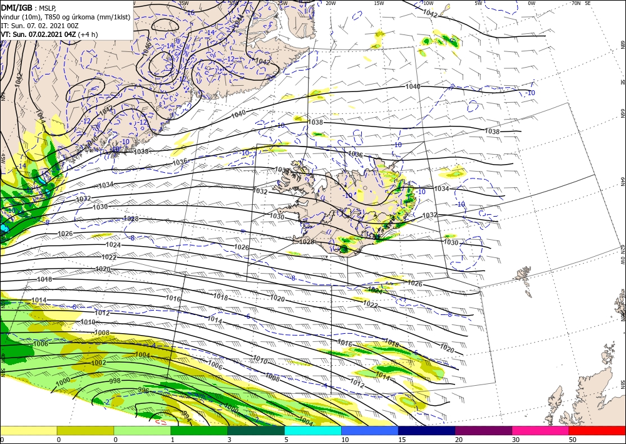626x444 pixels.
Task: Click the 1002 isobar label
Action: pos(99,363)
